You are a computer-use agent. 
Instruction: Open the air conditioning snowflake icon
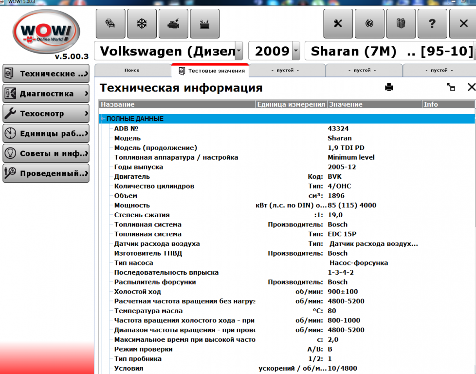pyautogui.click(x=142, y=24)
